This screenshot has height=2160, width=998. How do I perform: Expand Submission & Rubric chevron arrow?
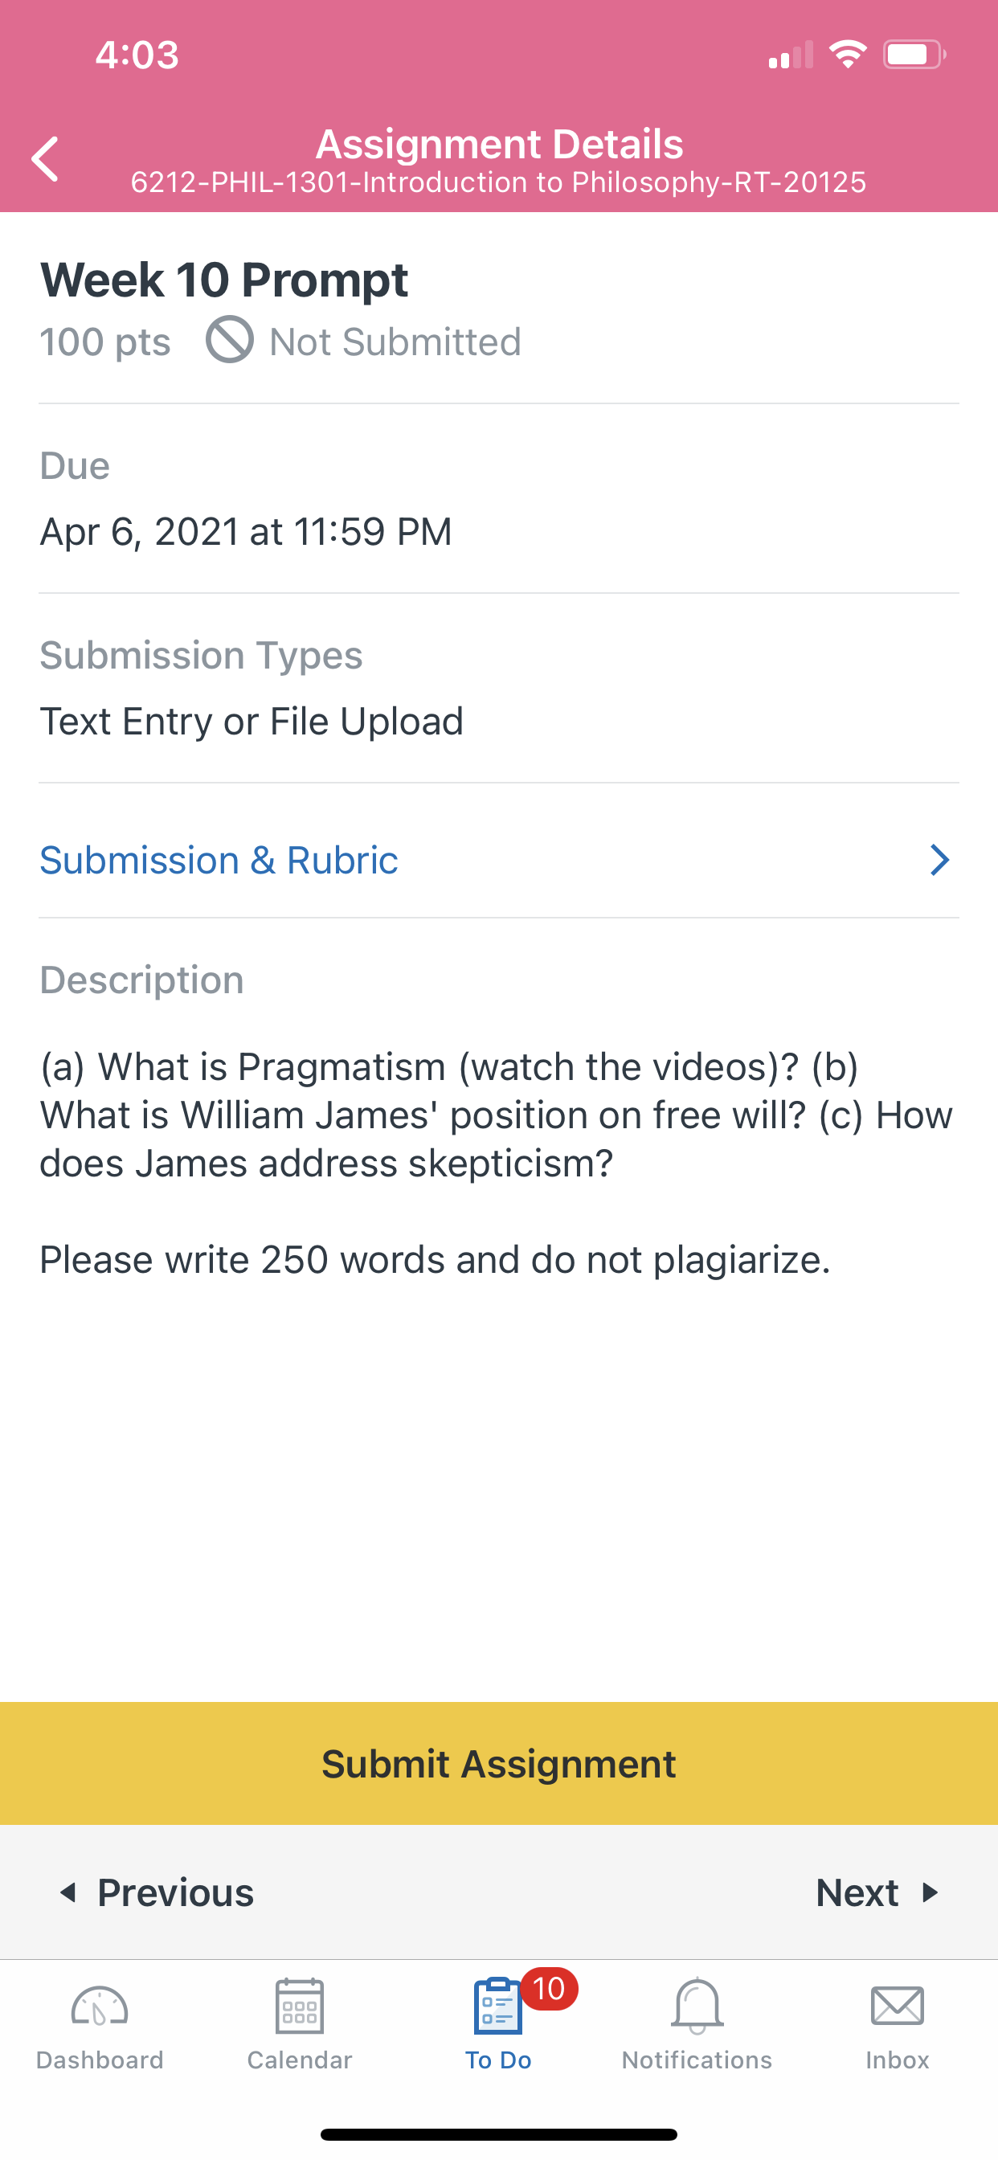(939, 861)
